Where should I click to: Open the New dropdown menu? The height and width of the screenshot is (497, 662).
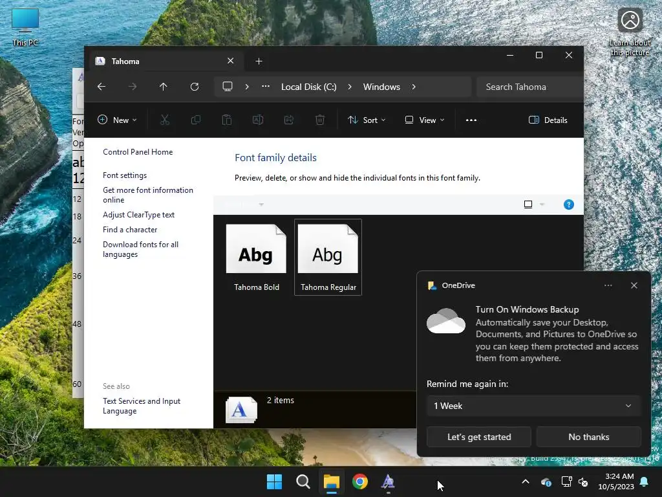click(117, 120)
